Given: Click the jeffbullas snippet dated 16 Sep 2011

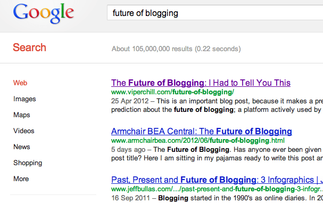Looking at the screenshot, I should point(217,198).
